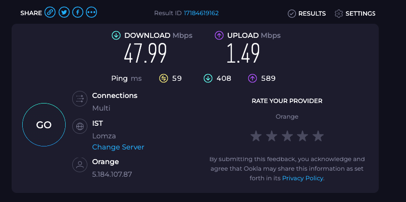Click the upload arrow icon beside UPLOAD
The width and height of the screenshot is (406, 202).
pyautogui.click(x=219, y=35)
